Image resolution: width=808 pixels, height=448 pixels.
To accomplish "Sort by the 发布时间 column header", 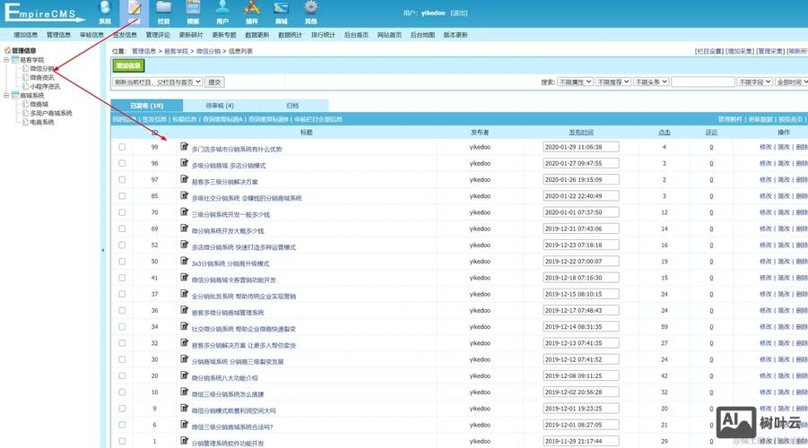I will pos(581,133).
